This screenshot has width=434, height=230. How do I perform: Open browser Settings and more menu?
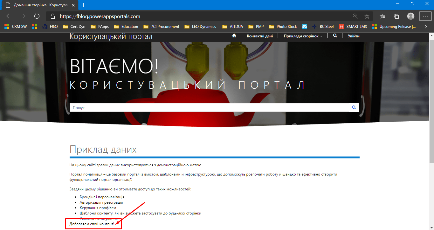425,16
